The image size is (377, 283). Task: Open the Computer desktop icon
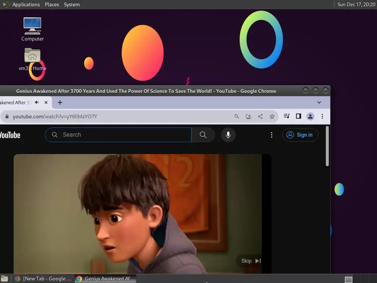tap(32, 29)
